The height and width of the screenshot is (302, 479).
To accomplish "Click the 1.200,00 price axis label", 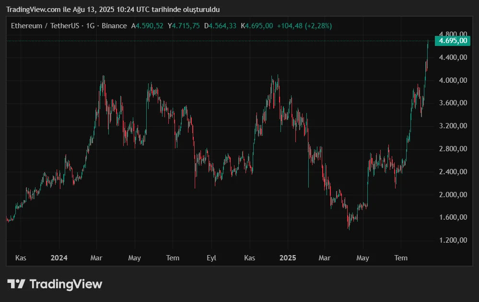I will click(x=453, y=240).
